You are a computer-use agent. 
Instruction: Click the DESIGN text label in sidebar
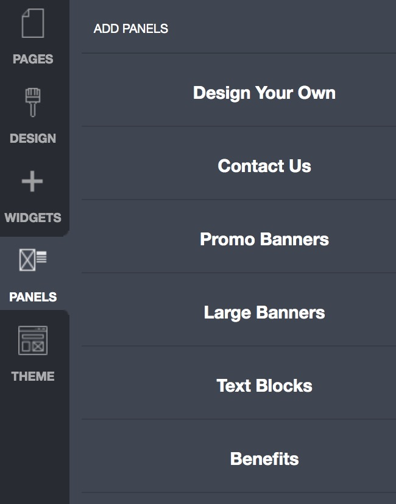tap(33, 139)
